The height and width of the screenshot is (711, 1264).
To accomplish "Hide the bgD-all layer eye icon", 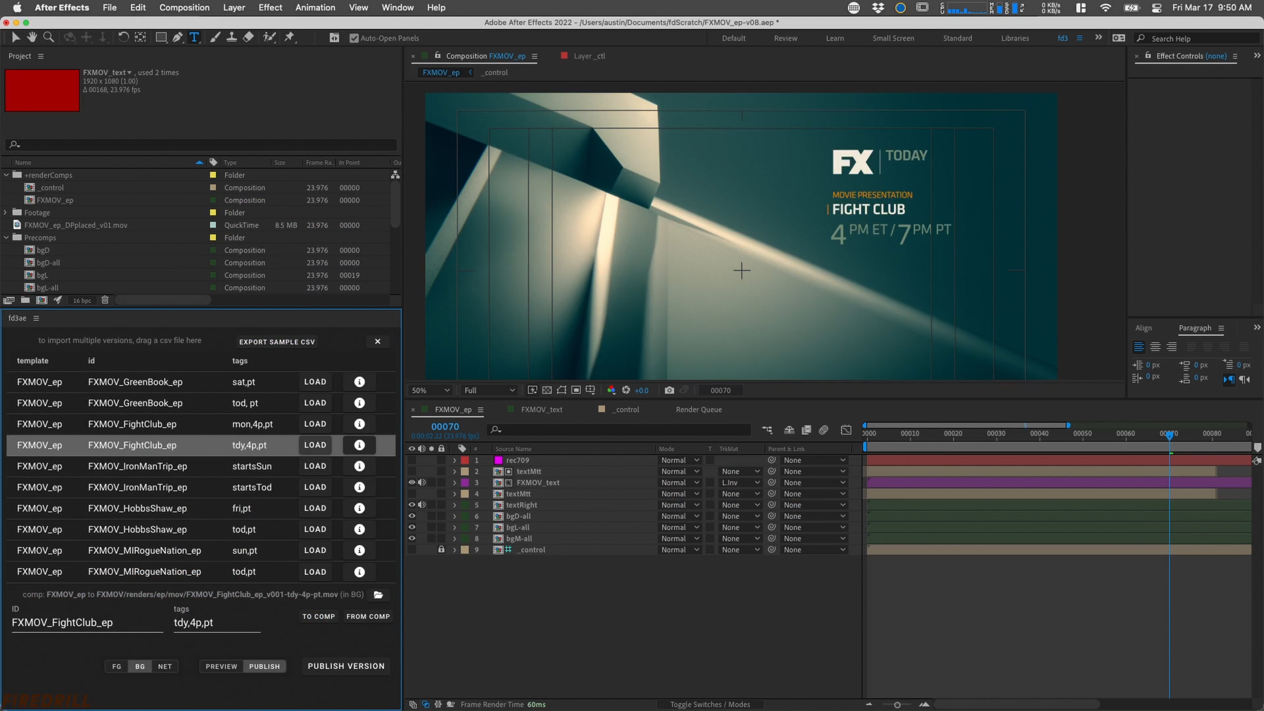I will pyautogui.click(x=411, y=516).
